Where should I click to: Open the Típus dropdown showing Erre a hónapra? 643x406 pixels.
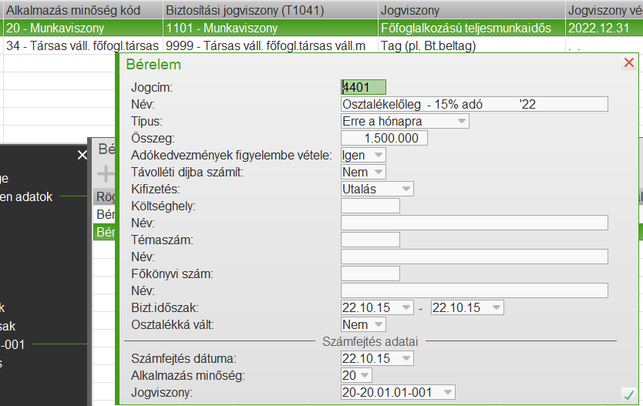[405, 121]
